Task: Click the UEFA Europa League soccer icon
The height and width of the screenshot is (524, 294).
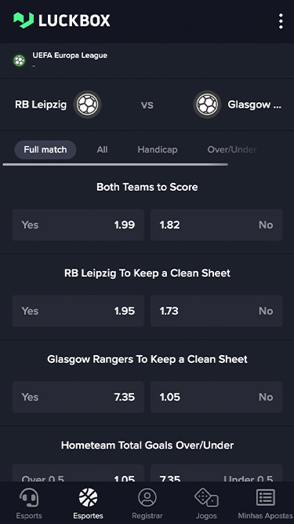Action: tap(20, 60)
